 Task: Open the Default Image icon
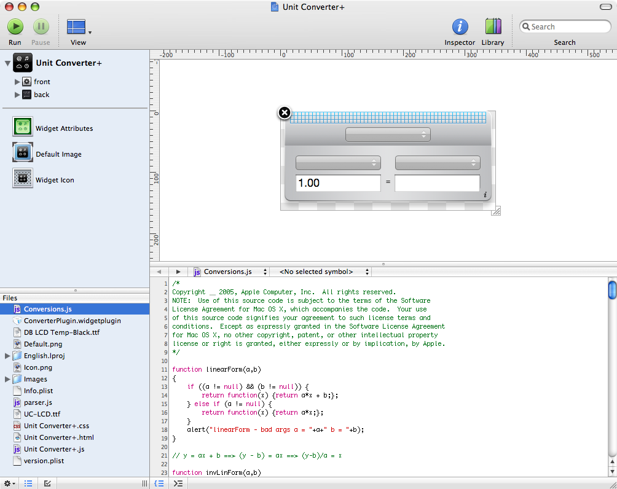tap(22, 152)
